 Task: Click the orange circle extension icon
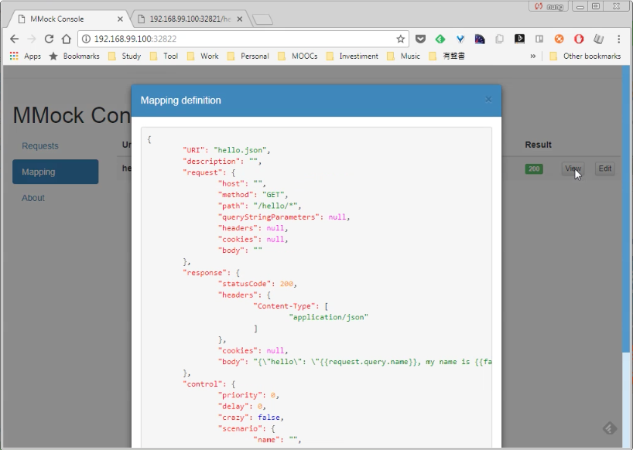pyautogui.click(x=559, y=39)
